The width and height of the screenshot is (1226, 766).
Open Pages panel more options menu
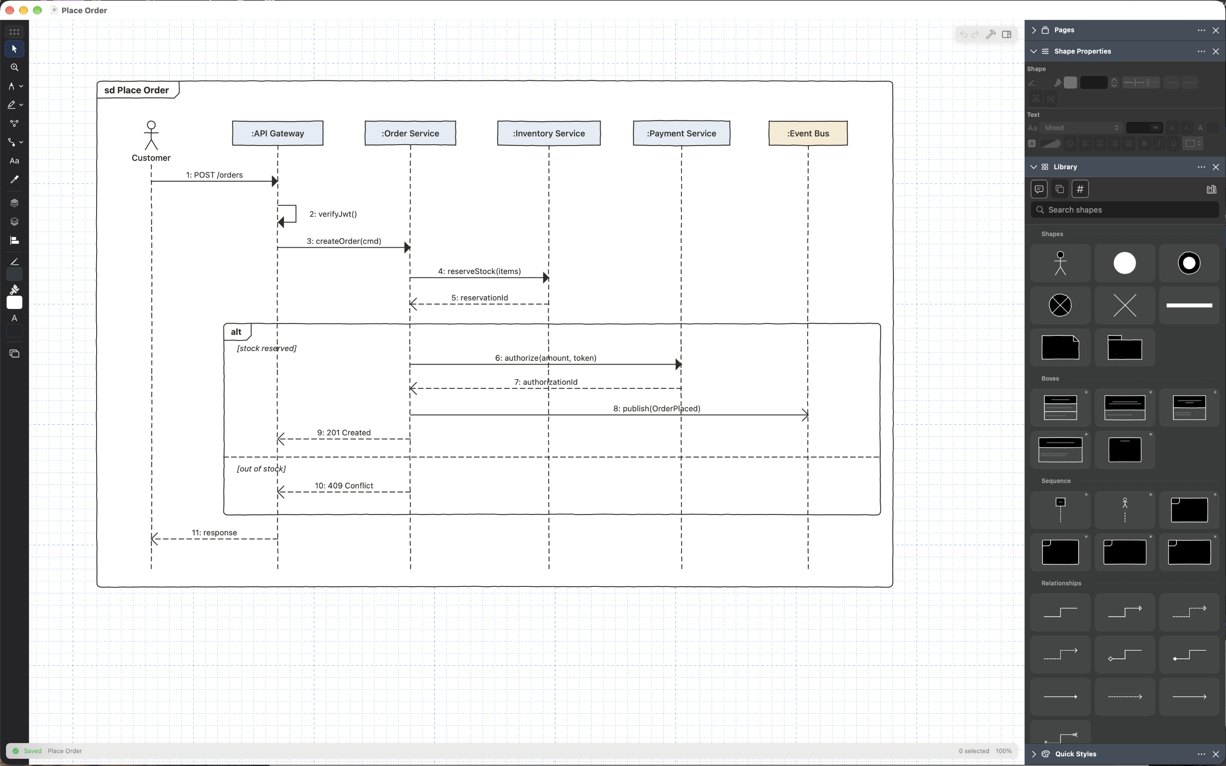tap(1201, 30)
